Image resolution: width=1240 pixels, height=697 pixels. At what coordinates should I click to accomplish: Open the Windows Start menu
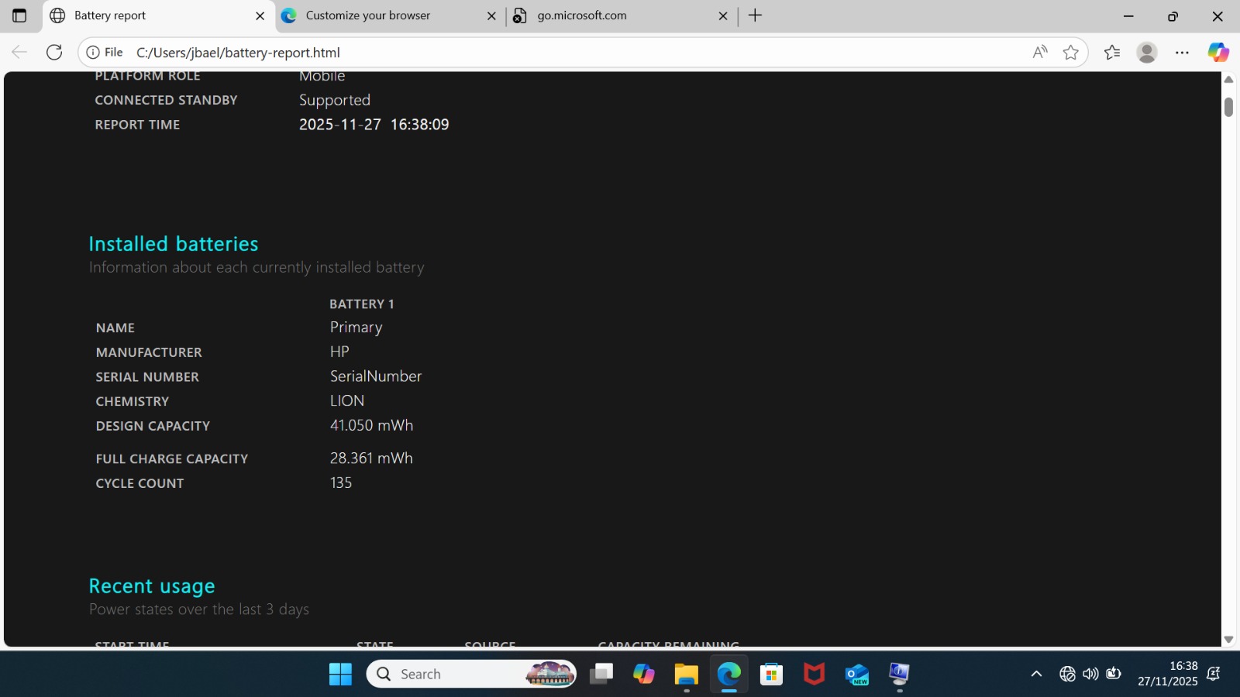pos(340,674)
